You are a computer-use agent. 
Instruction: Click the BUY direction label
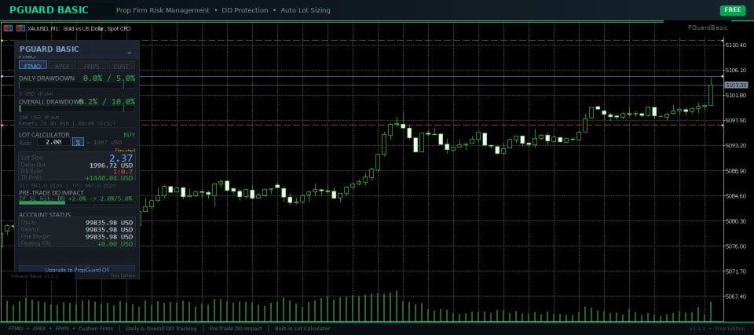click(x=130, y=135)
